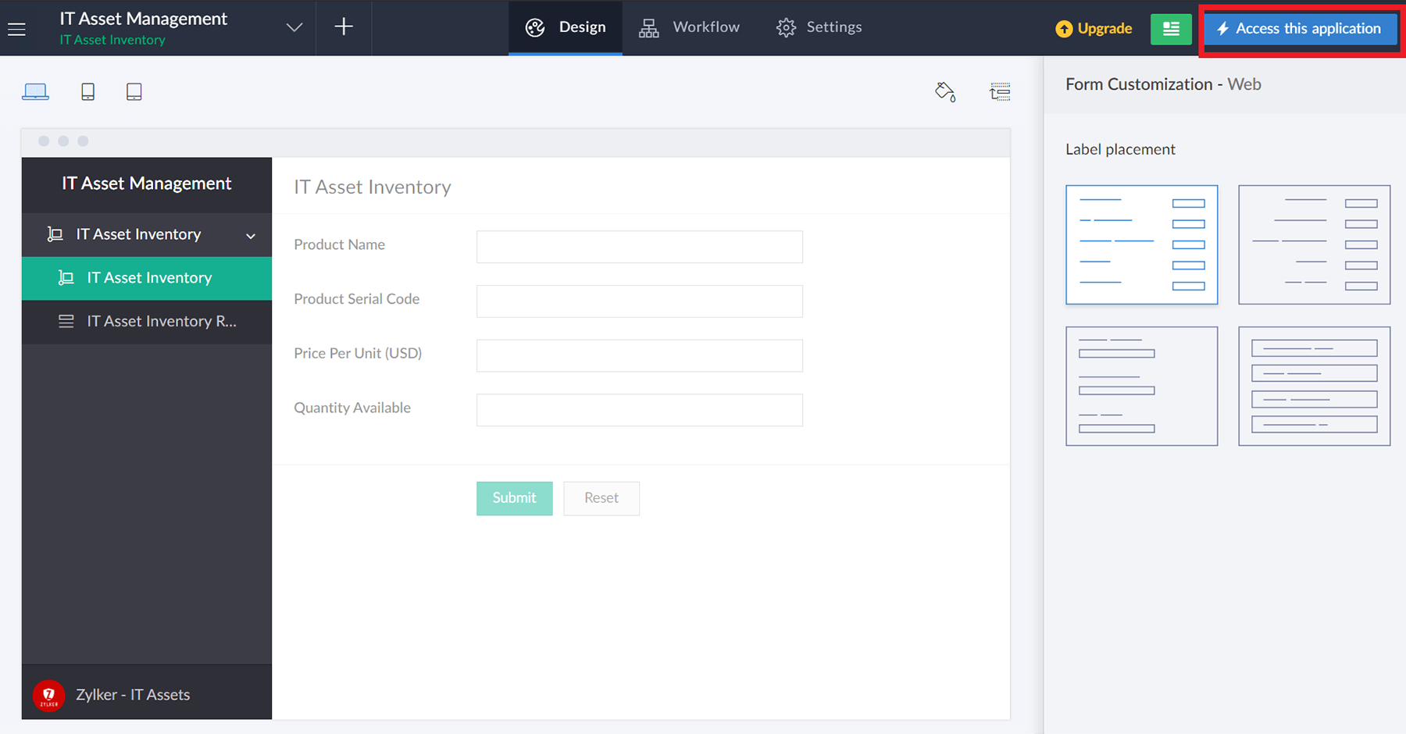1406x734 pixels.
Task: Open the hamburger navigation menu
Action: (x=16, y=29)
